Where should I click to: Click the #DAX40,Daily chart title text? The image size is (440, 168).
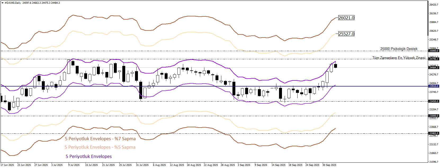[x=13, y=3]
